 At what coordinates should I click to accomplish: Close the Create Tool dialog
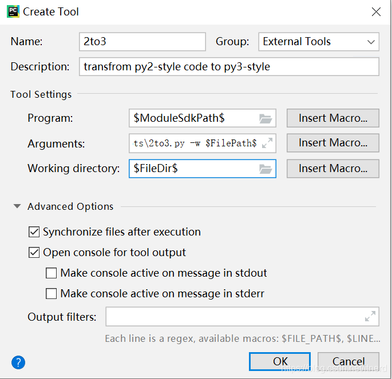click(376, 12)
